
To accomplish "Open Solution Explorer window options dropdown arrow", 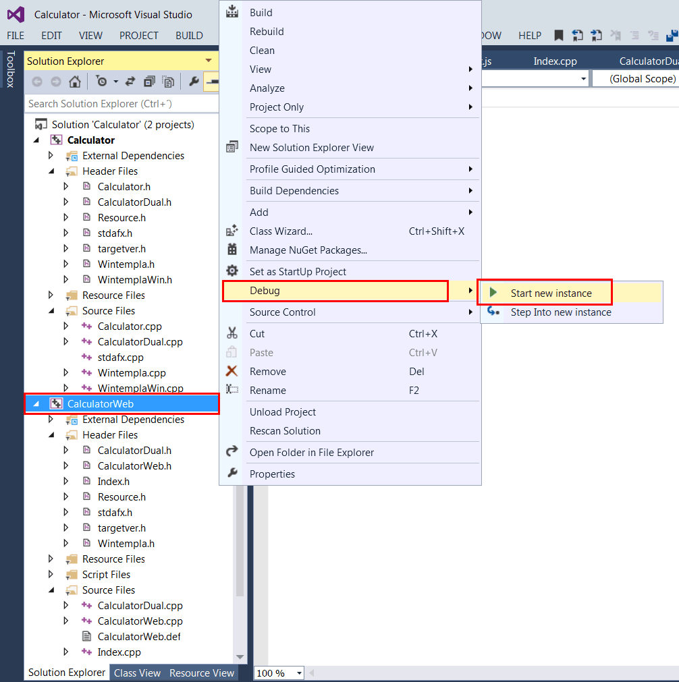I will click(209, 61).
